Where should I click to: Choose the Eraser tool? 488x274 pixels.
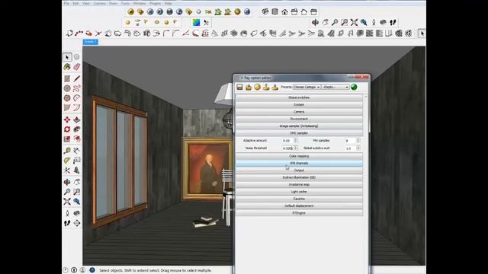pos(76,67)
